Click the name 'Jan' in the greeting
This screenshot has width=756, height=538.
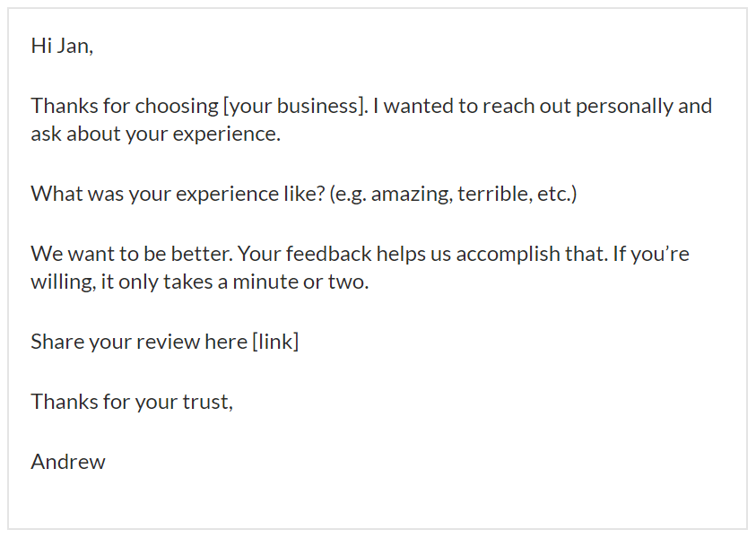[74, 47]
